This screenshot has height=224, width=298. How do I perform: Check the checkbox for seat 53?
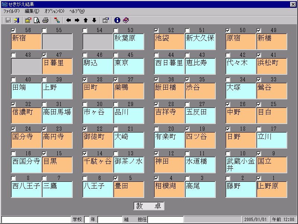116,30
